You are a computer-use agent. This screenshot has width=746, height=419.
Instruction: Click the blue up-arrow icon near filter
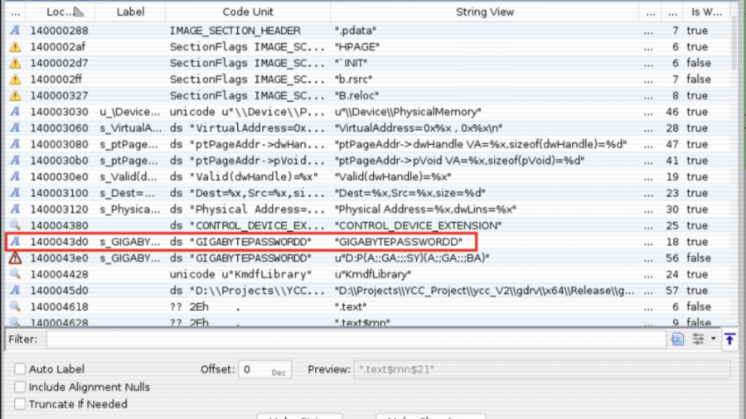pyautogui.click(x=729, y=340)
